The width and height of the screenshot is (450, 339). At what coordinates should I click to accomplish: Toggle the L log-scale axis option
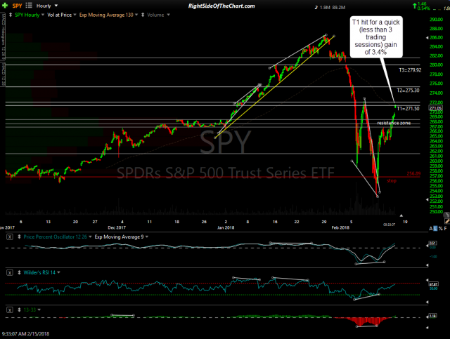pos(435,228)
